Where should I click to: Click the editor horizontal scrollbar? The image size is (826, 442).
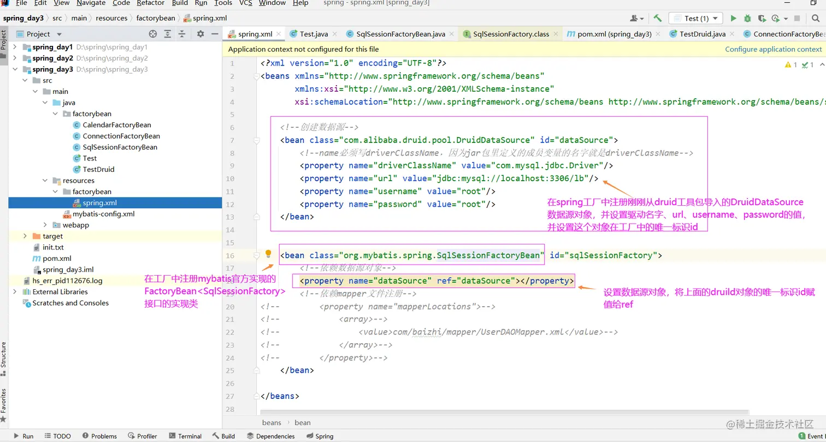(x=504, y=411)
